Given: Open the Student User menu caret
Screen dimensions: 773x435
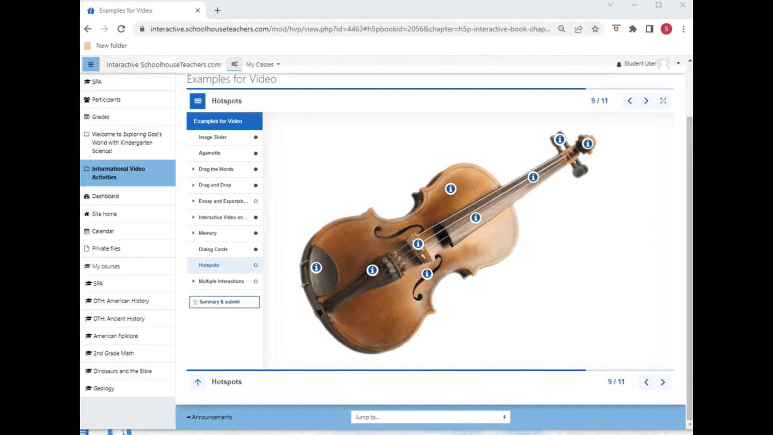Looking at the screenshot, I should pos(678,63).
